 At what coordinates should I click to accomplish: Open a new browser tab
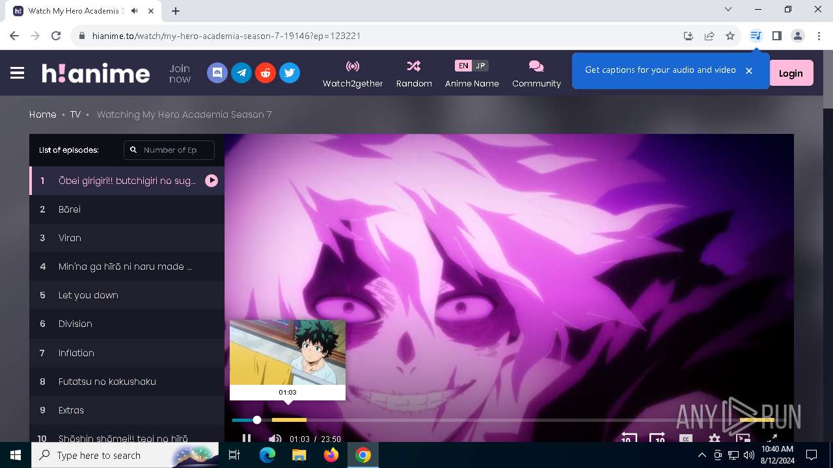[176, 10]
